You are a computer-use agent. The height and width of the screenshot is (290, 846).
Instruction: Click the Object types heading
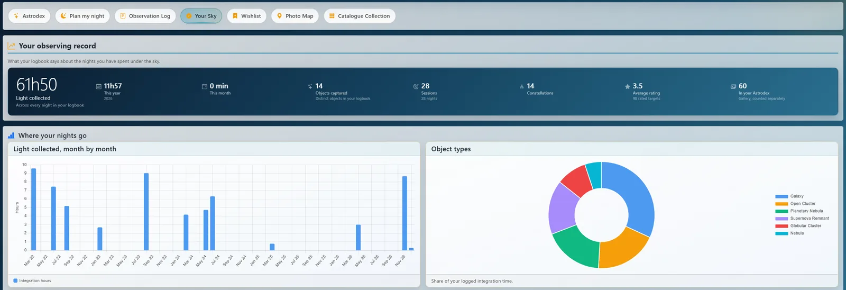point(451,149)
